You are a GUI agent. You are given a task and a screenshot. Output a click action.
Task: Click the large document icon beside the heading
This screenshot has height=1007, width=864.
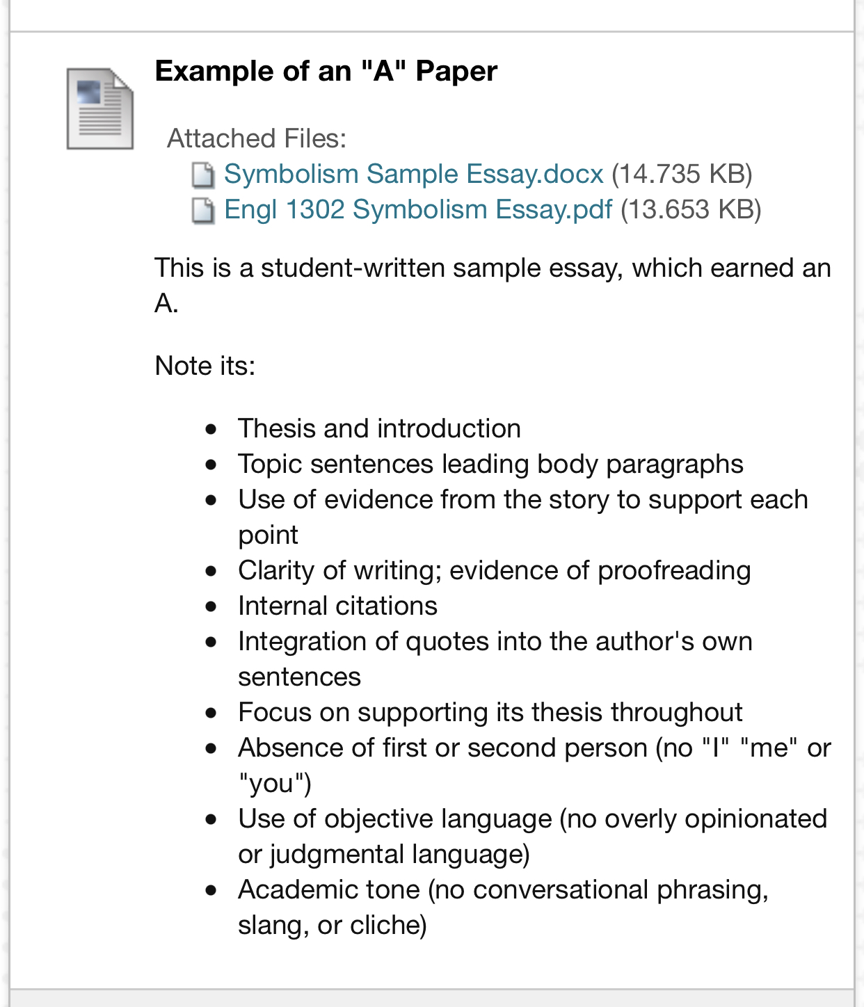100,108
